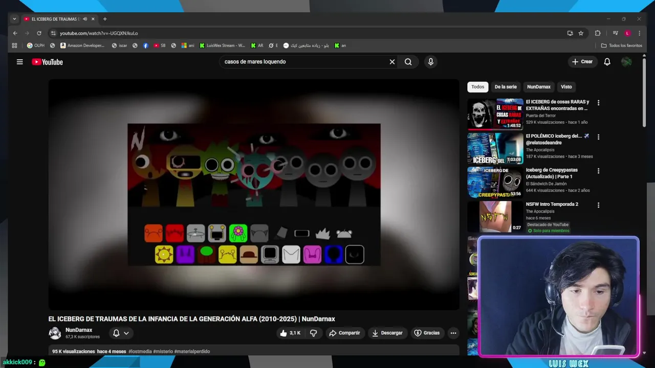The image size is (655, 368).
Task: Mute the tab using its speaker icon
Action: point(84,19)
